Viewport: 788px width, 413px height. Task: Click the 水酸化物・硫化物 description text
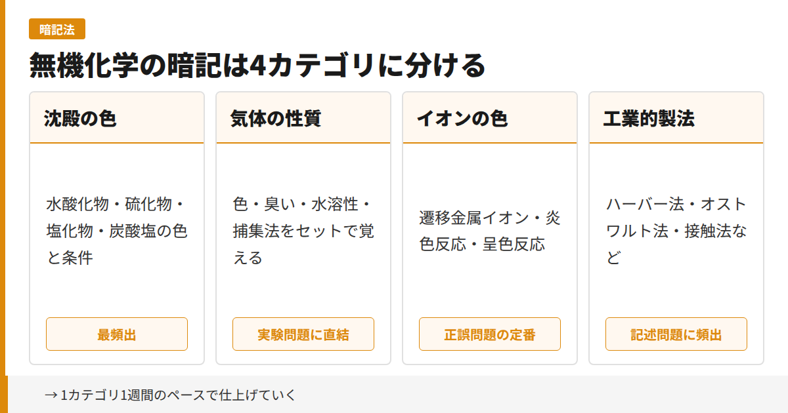[x=117, y=231]
